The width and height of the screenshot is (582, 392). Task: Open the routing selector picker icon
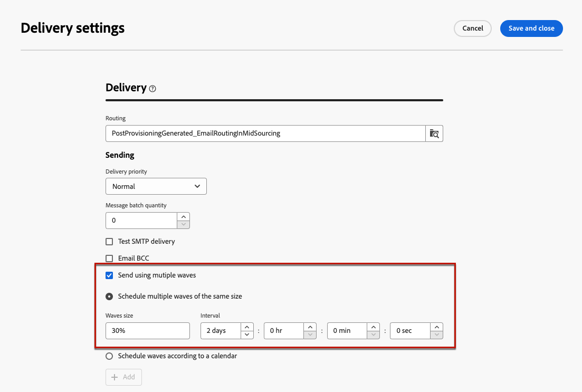pos(434,133)
